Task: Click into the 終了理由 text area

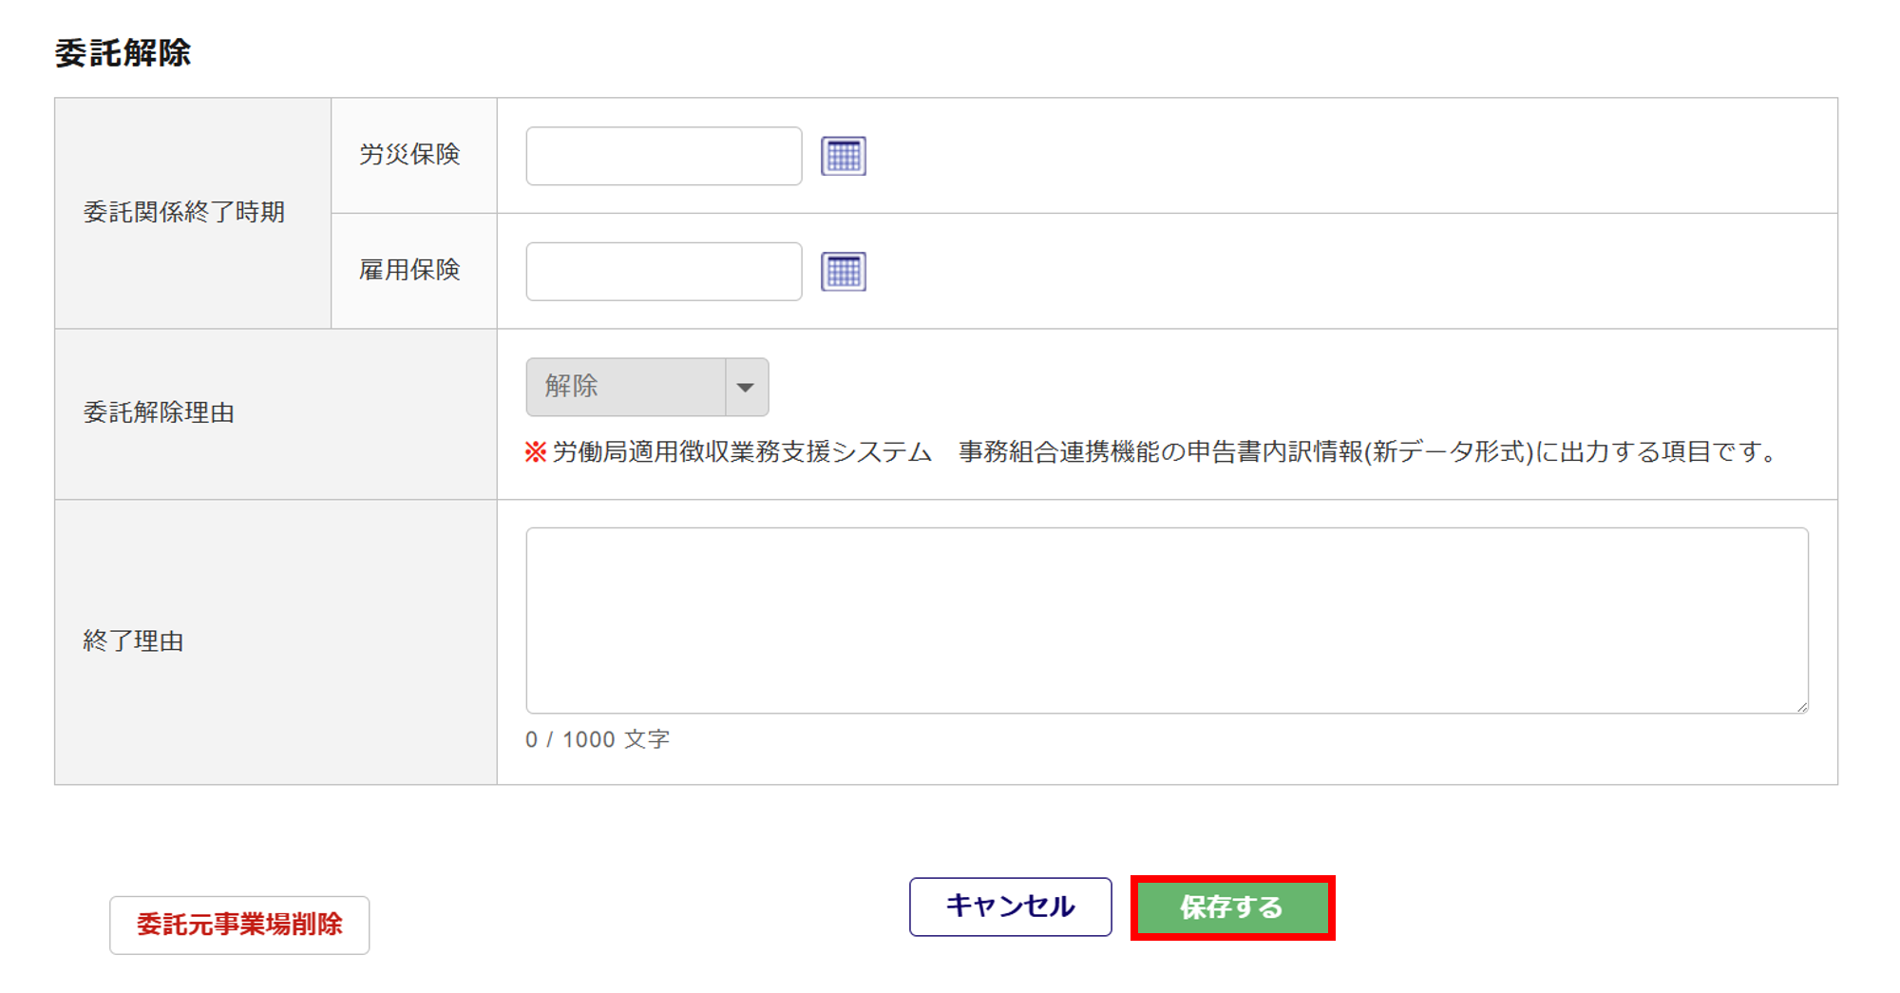Action: click(1166, 620)
